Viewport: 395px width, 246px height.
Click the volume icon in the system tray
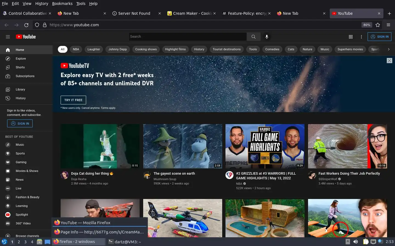click(x=356, y=242)
